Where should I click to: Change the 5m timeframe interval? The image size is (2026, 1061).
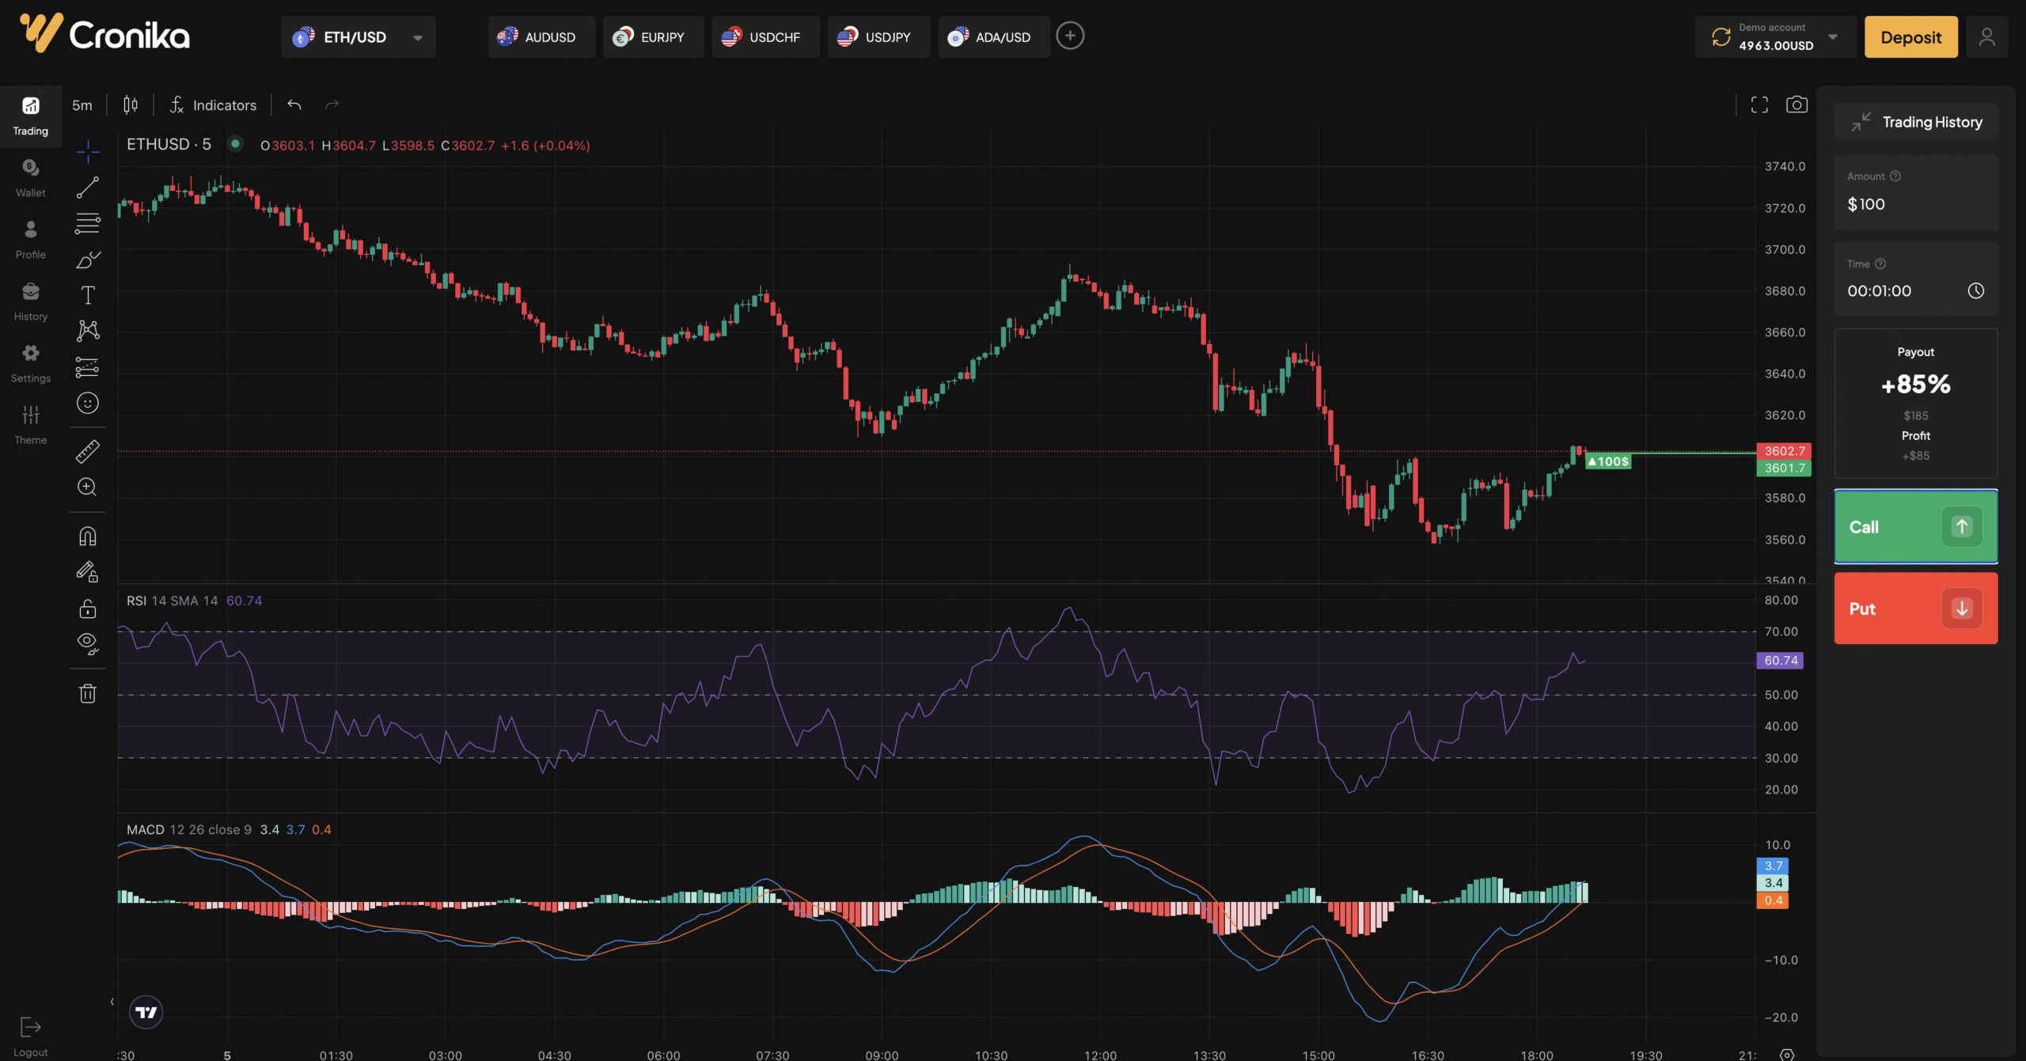[x=82, y=105]
